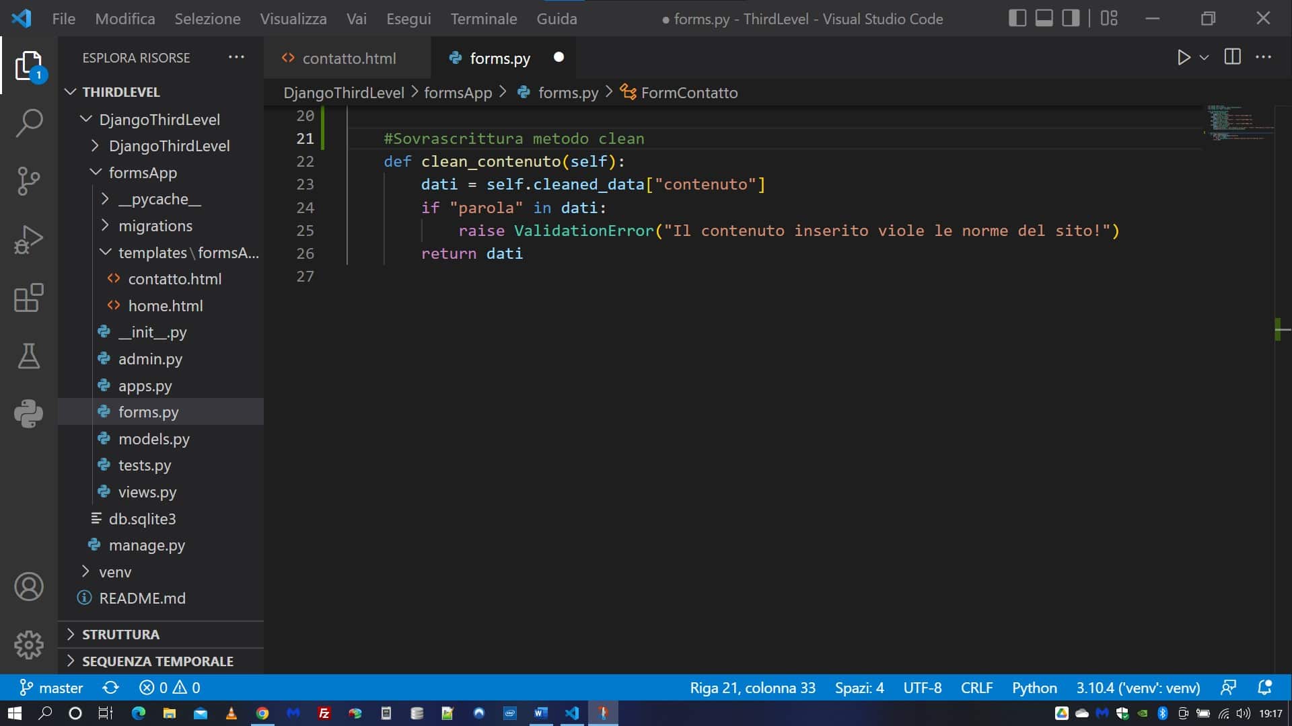Open Source Control view in activity bar
1292x726 pixels.
pyautogui.click(x=29, y=182)
